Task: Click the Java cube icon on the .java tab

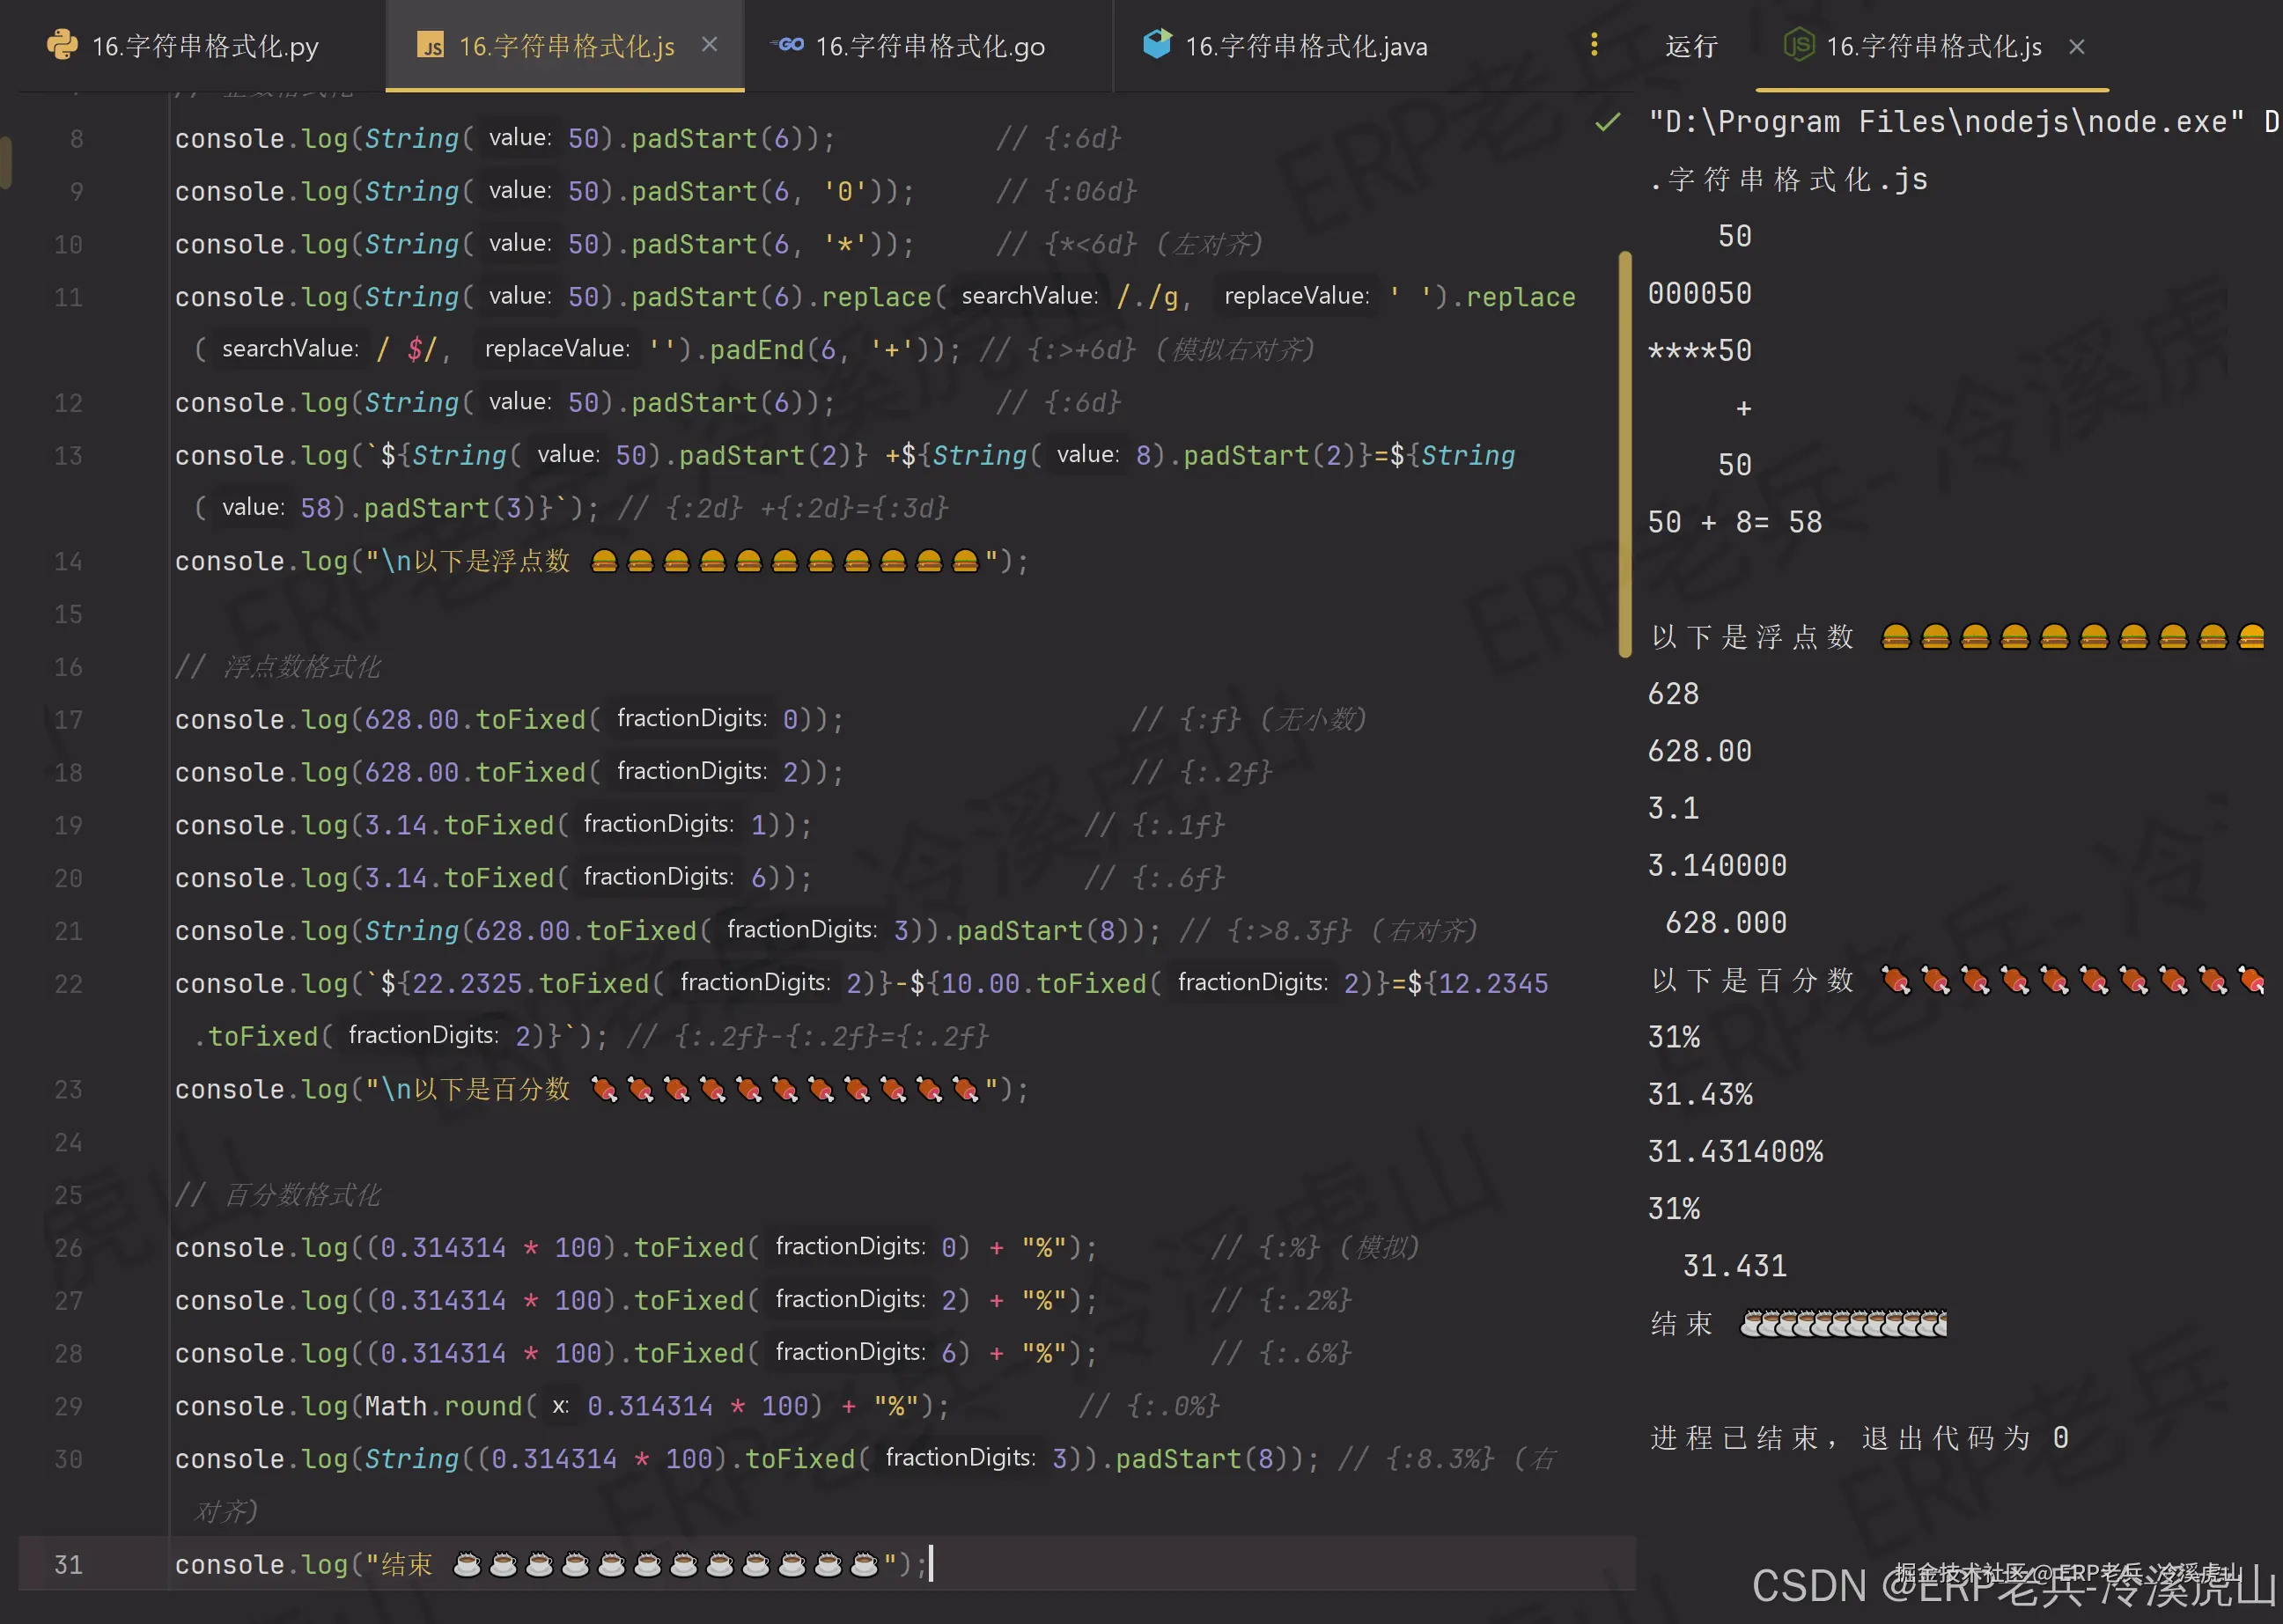Action: (1156, 44)
